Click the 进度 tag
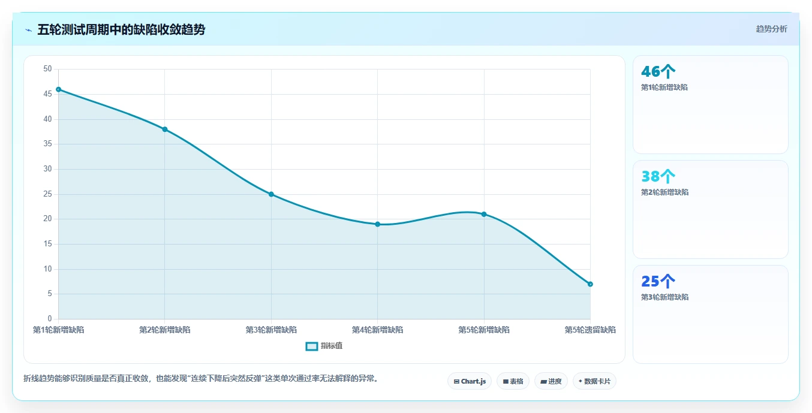Image resolution: width=812 pixels, height=413 pixels. [x=551, y=381]
